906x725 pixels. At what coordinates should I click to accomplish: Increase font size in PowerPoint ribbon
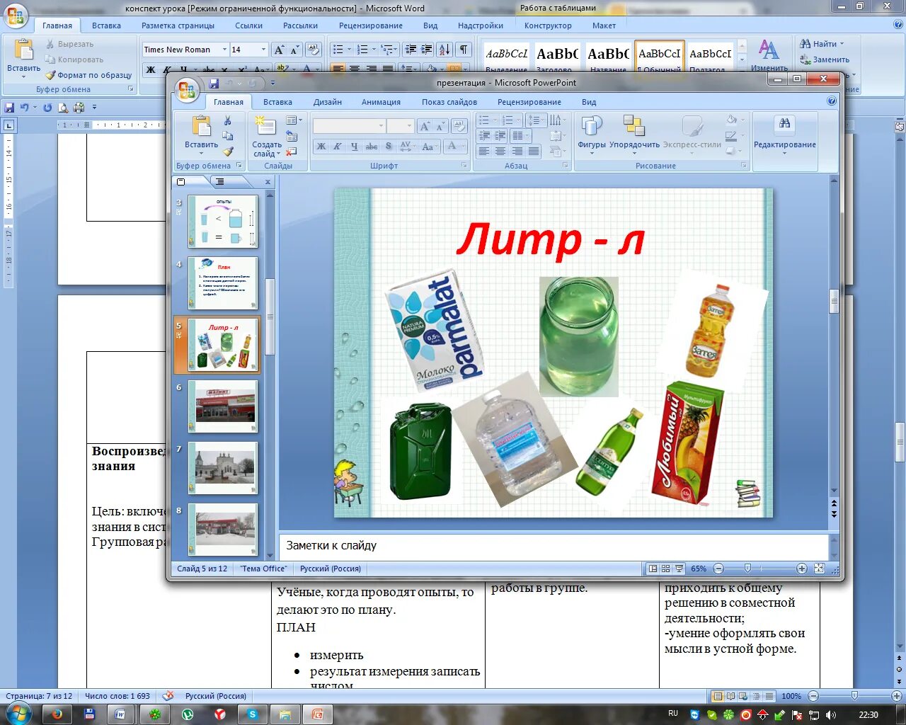pyautogui.click(x=424, y=126)
